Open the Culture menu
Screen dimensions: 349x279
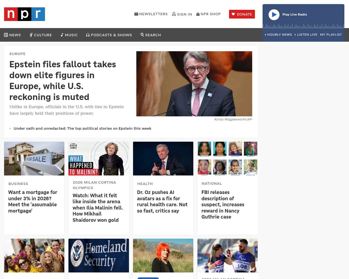click(41, 35)
